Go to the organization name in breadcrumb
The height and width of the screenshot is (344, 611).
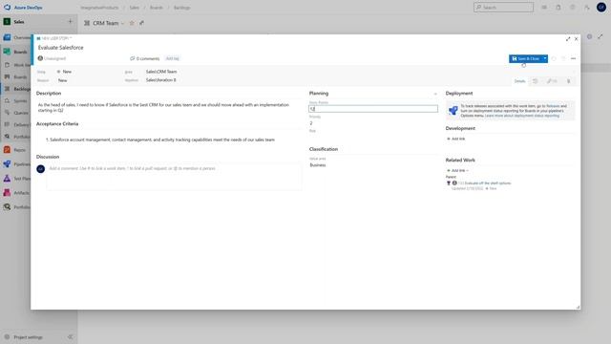click(99, 8)
